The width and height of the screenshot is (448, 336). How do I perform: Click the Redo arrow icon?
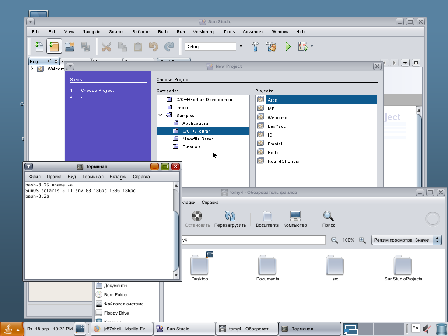pyautogui.click(x=169, y=46)
